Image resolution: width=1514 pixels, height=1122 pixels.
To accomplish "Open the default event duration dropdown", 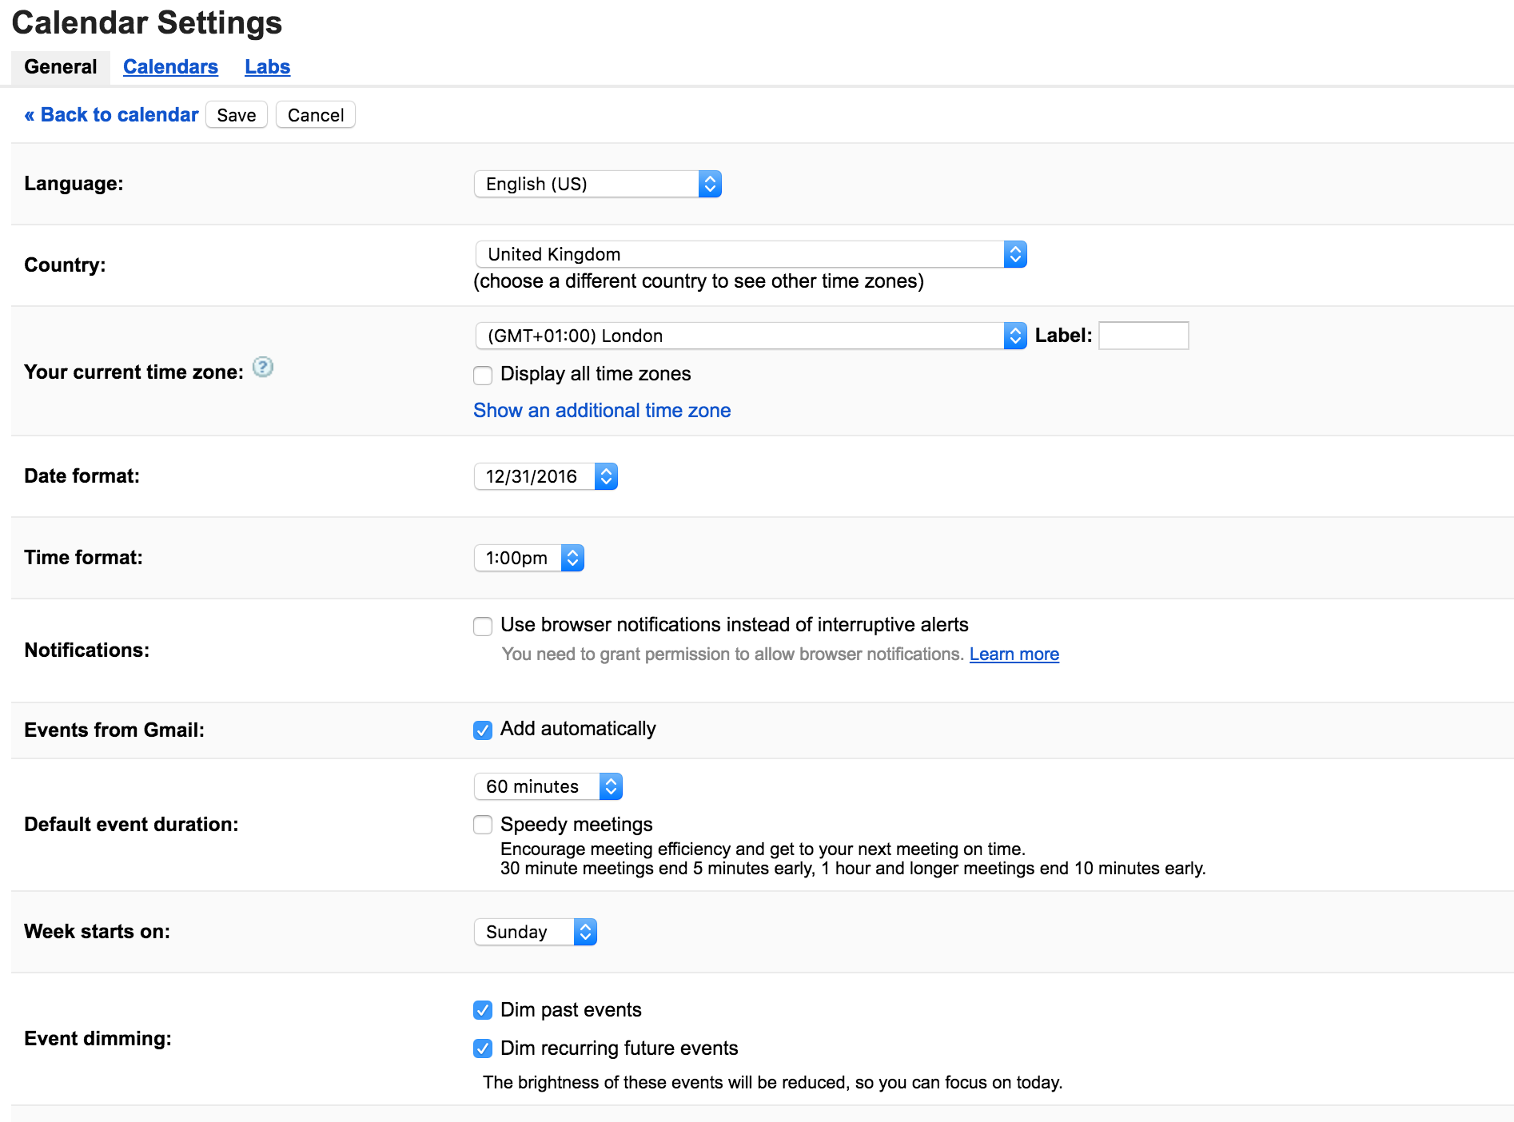I will (548, 786).
